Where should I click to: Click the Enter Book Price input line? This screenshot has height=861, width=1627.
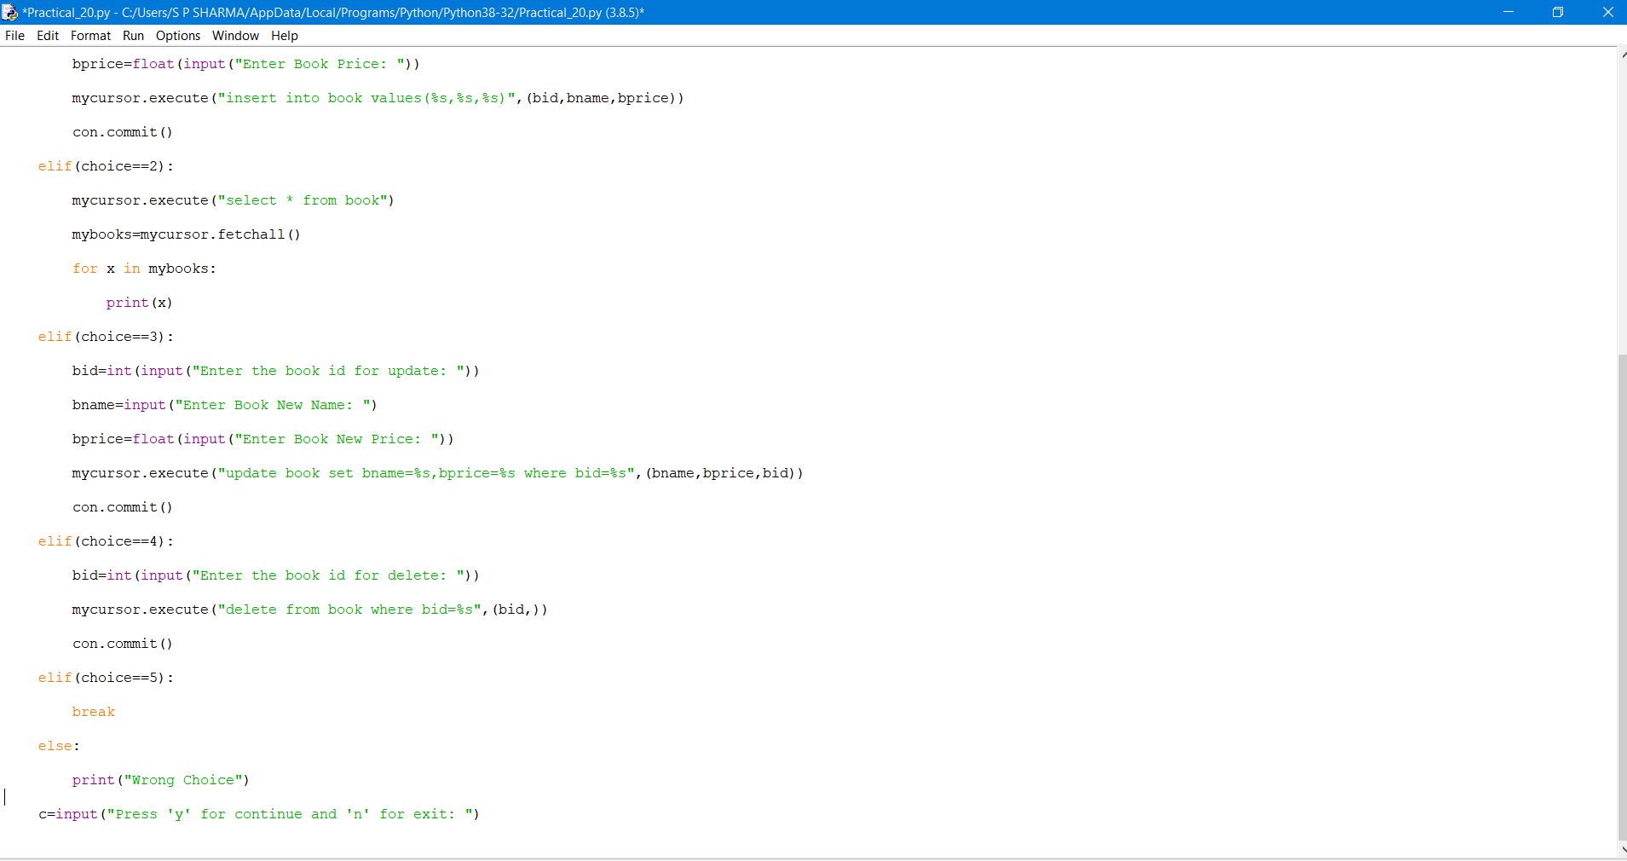[x=246, y=63]
